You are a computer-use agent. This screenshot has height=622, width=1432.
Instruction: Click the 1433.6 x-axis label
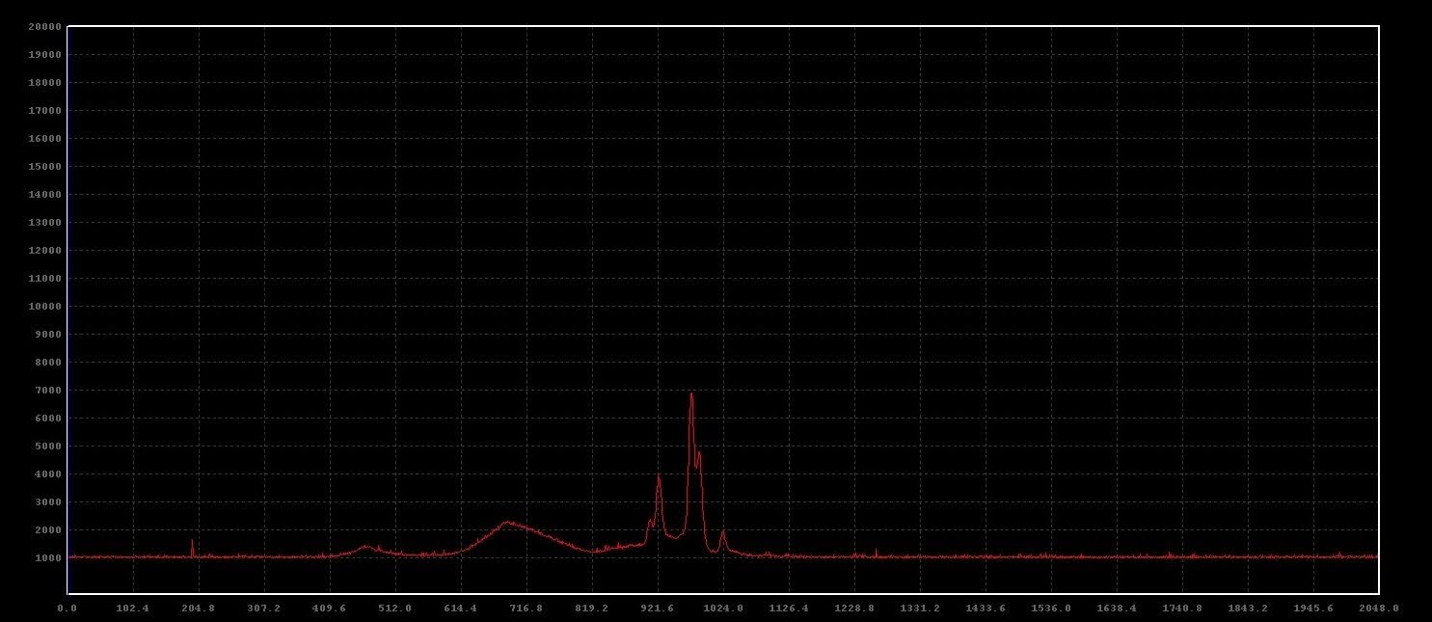tap(986, 608)
